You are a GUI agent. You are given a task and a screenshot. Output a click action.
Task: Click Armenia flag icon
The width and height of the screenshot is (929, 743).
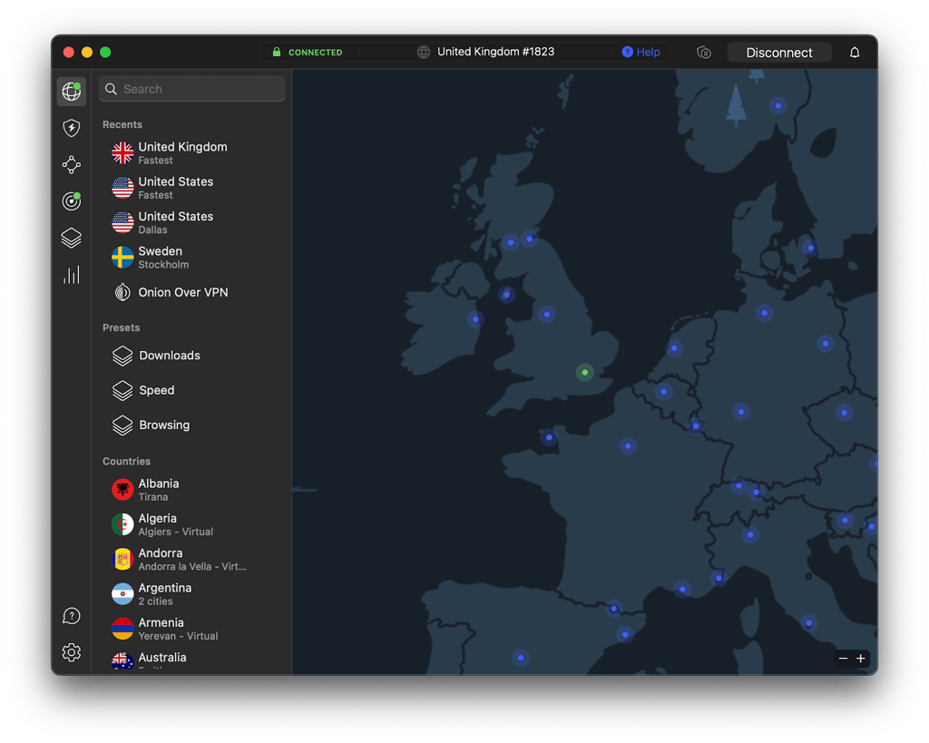[122, 629]
